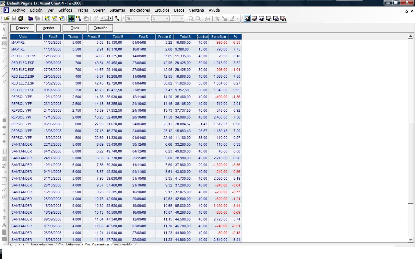Click the Títulos column header
This screenshot has height=259, width=415.
pyautogui.click(x=73, y=37)
